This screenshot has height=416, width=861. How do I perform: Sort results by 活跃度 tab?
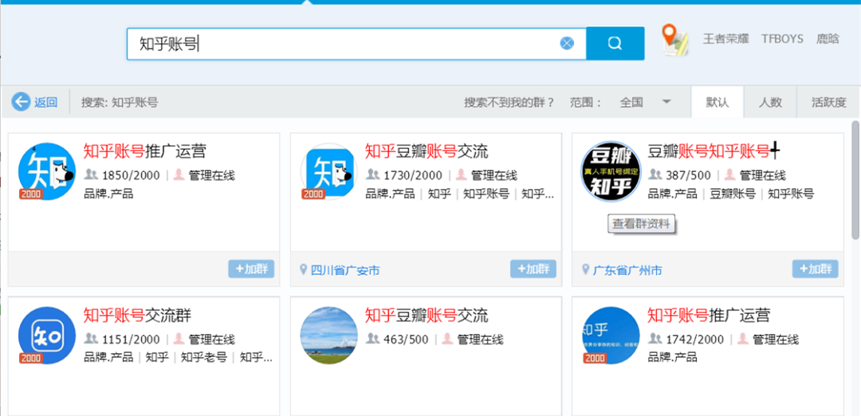(x=828, y=102)
